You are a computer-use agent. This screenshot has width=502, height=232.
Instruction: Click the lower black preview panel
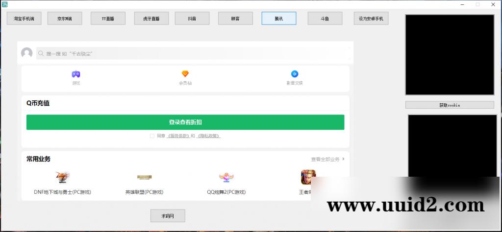(452, 145)
